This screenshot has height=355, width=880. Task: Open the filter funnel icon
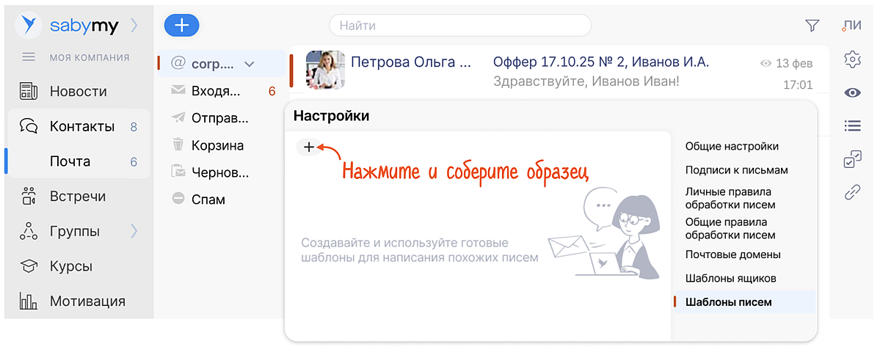coord(812,26)
